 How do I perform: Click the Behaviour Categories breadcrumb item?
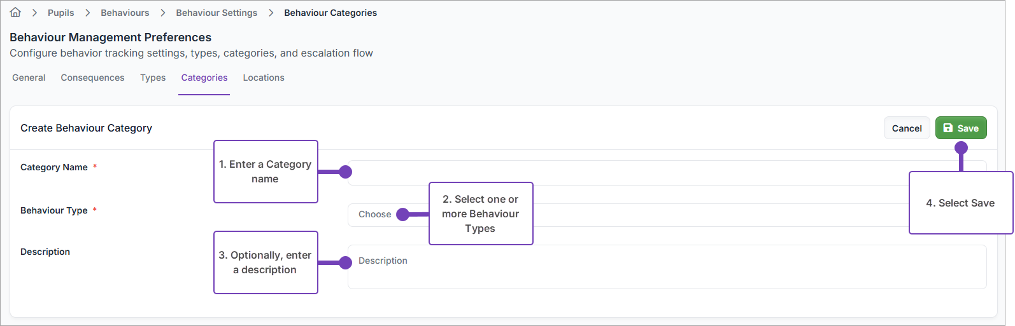(330, 13)
